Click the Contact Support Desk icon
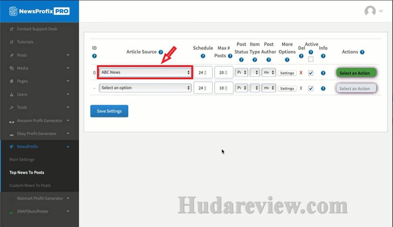This screenshot has height=227, width=393. click(x=11, y=29)
